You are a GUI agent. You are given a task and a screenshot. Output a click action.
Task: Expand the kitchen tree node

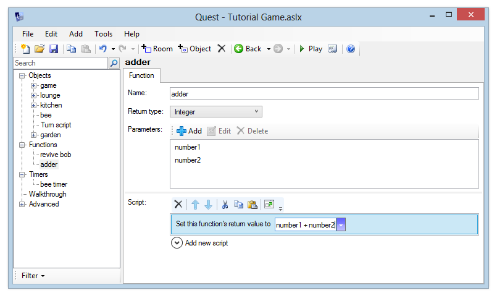(33, 105)
